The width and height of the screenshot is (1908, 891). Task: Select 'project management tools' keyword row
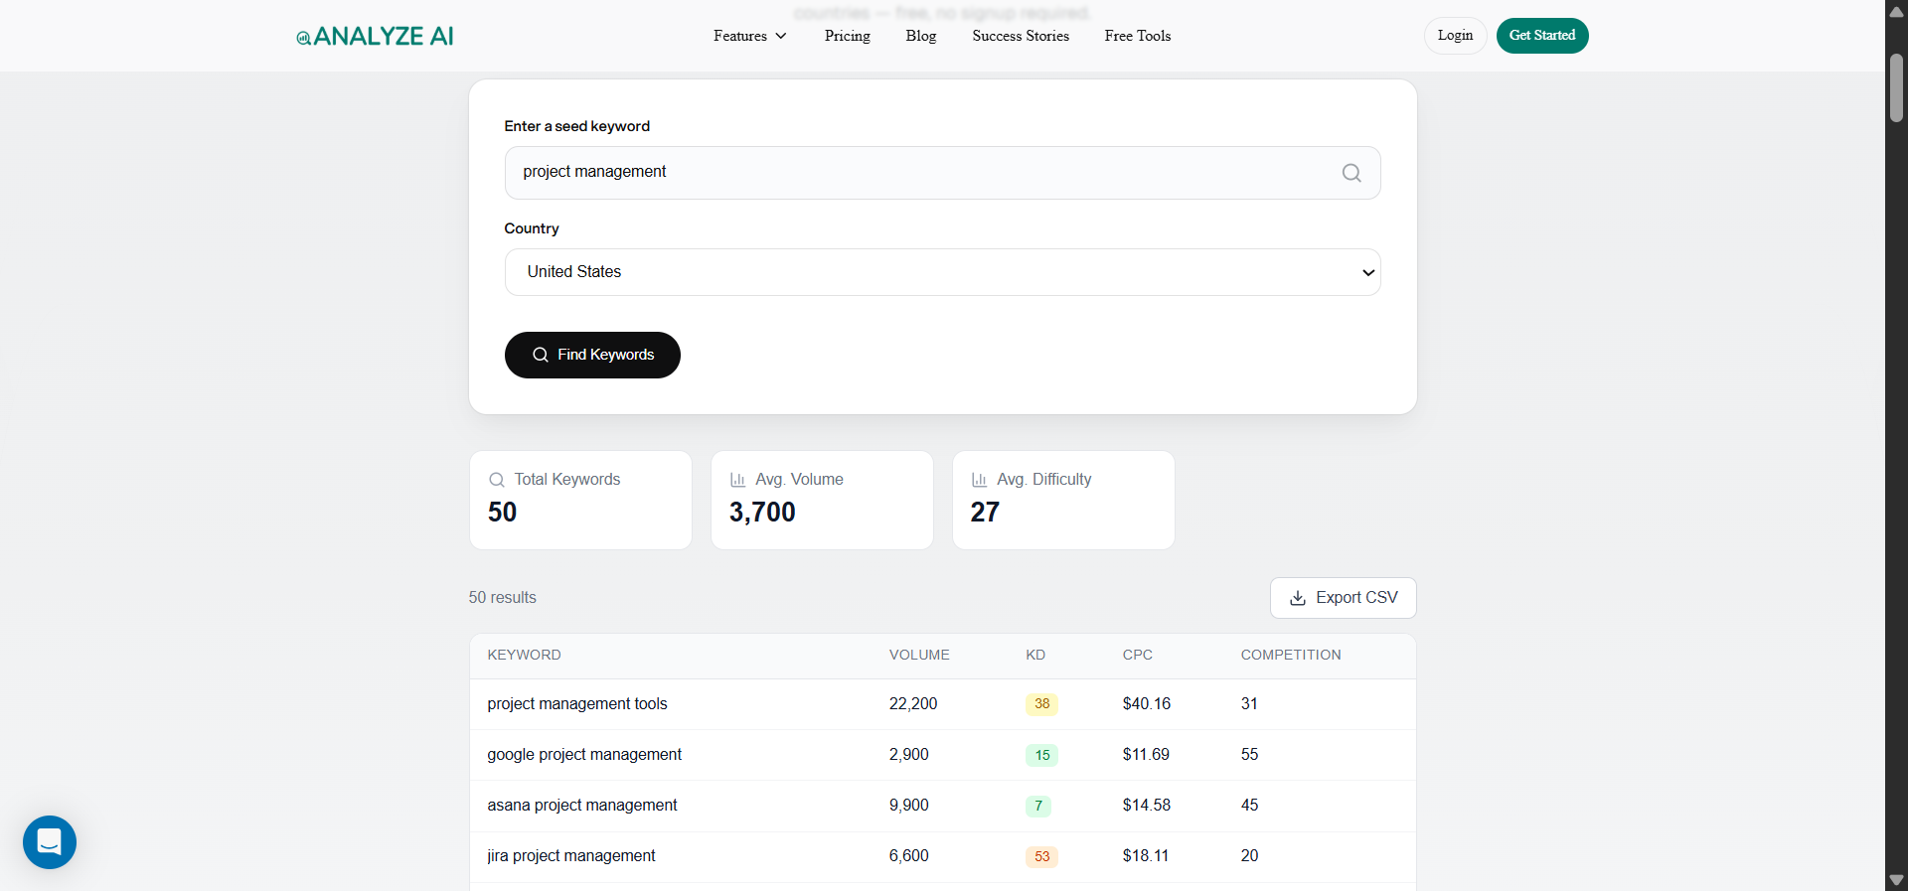942,704
